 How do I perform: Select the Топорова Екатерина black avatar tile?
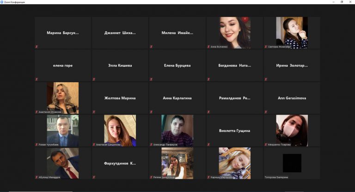292,163
